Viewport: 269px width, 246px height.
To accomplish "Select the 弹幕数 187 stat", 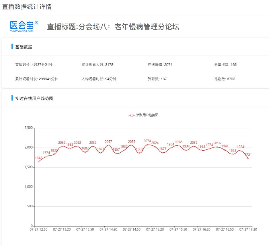I will 157,79.
